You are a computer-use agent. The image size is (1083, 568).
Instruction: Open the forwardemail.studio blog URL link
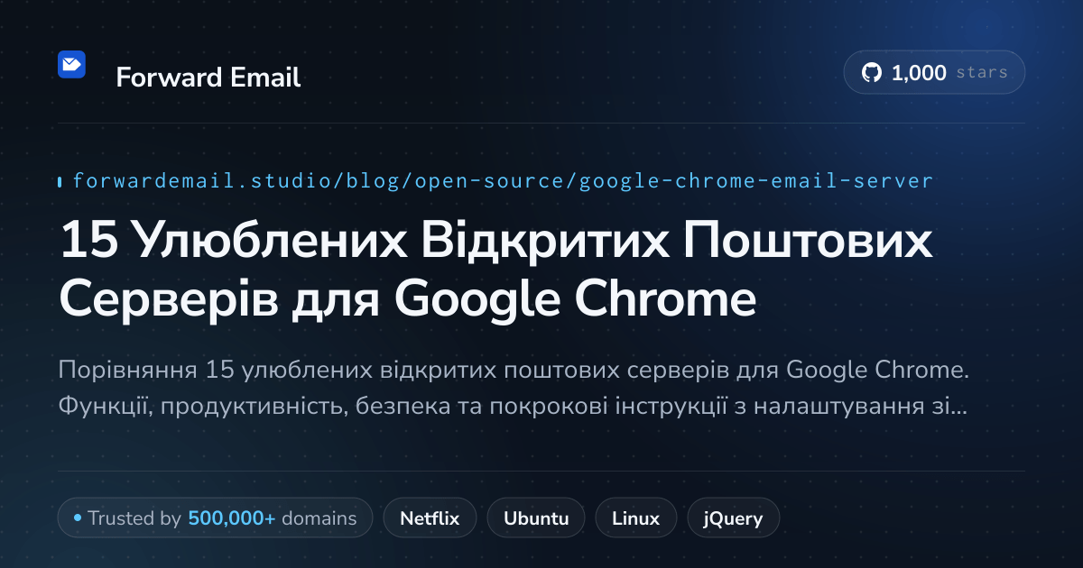coord(503,181)
